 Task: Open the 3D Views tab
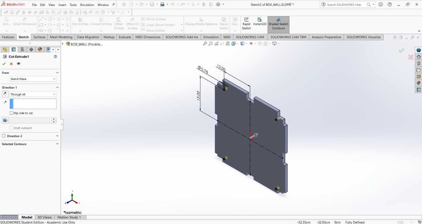click(x=44, y=217)
